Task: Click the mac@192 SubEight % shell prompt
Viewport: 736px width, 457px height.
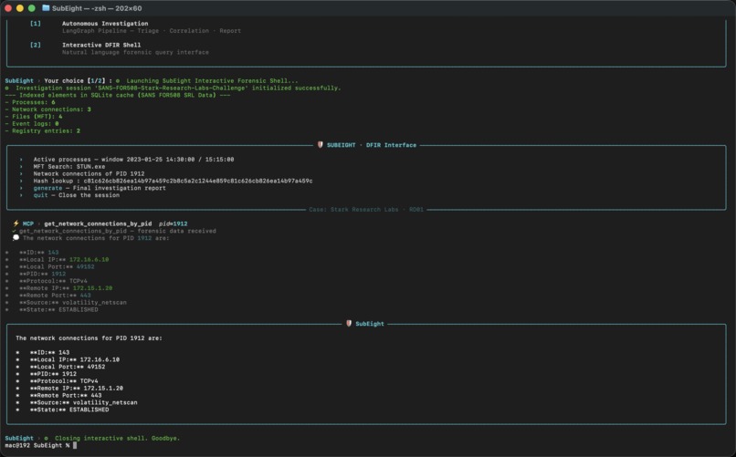Action: (37, 445)
